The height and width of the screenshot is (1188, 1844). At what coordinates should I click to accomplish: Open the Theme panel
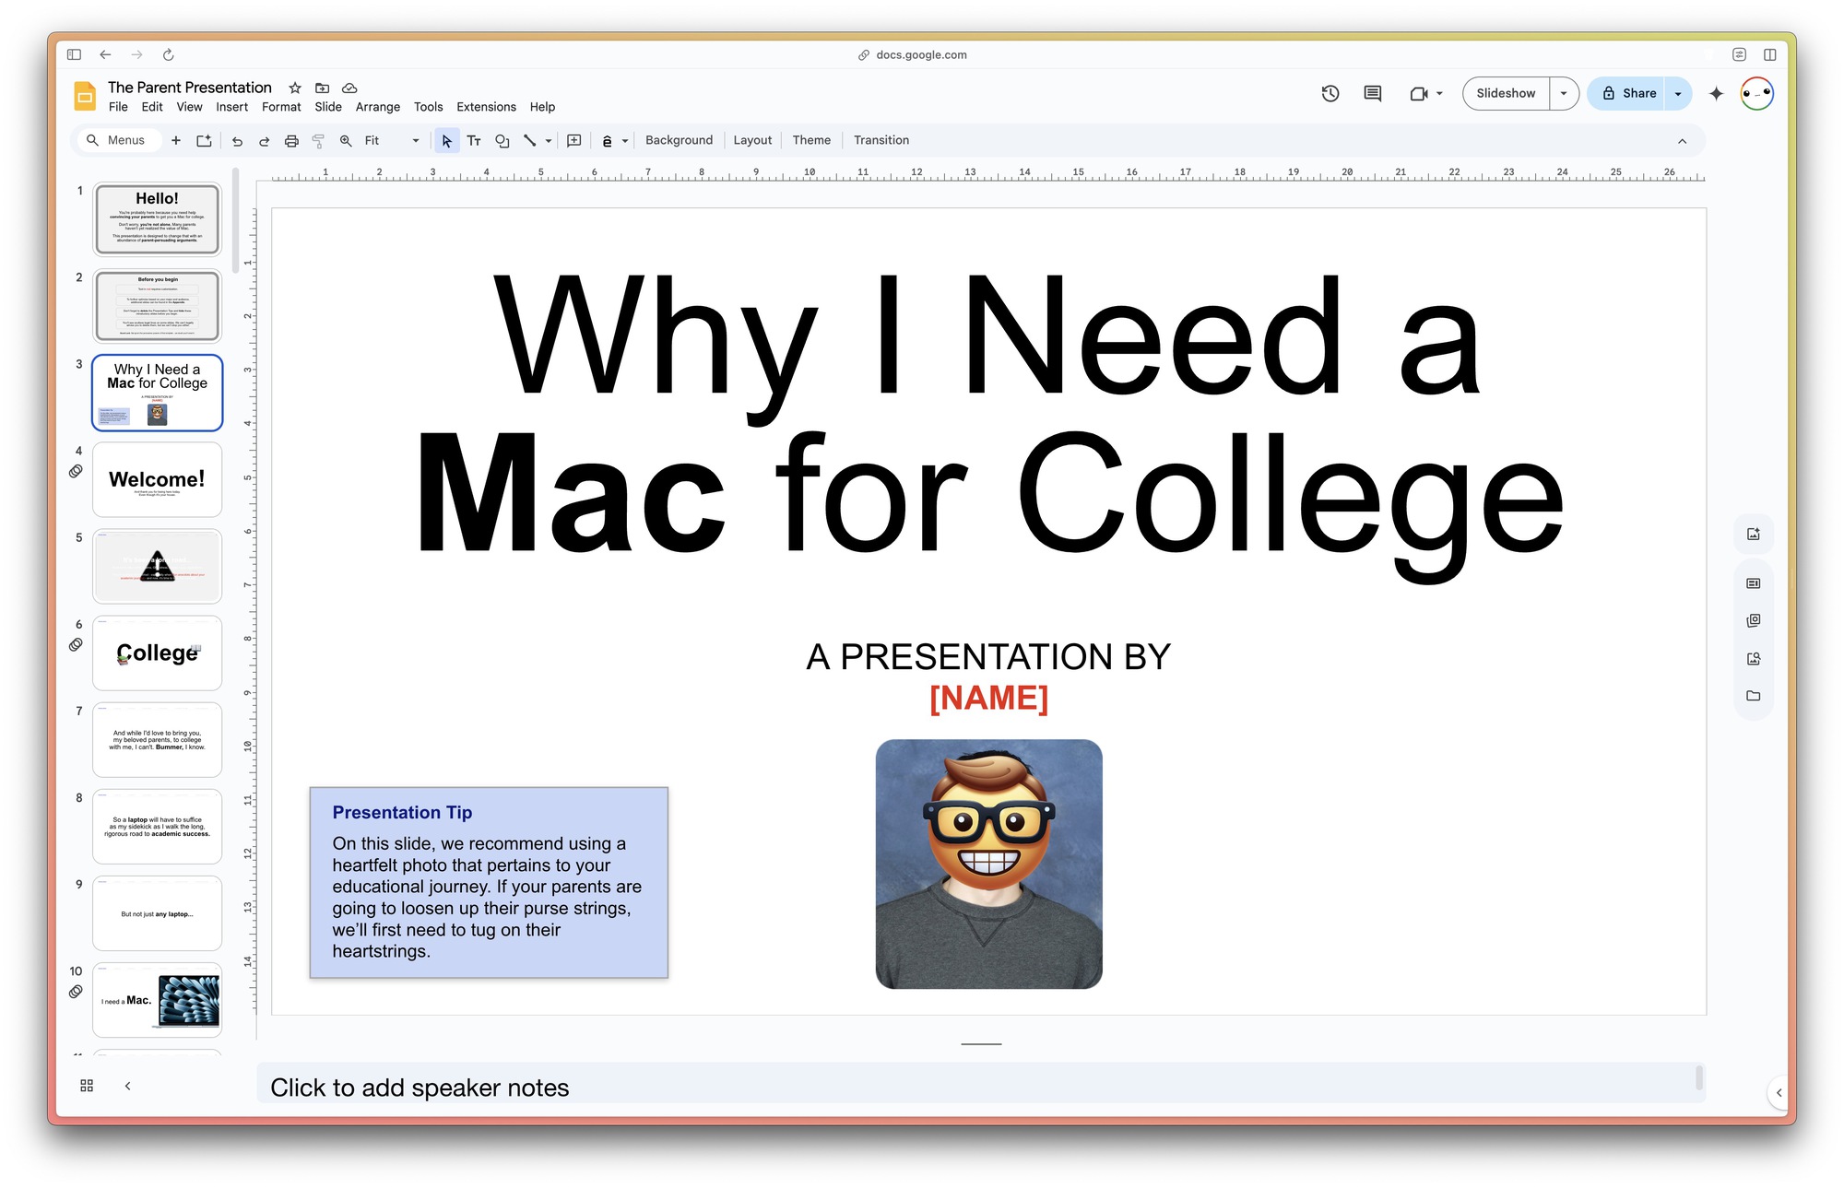coord(811,140)
